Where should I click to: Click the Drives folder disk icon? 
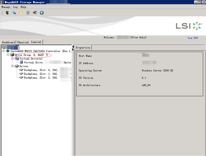17,66
